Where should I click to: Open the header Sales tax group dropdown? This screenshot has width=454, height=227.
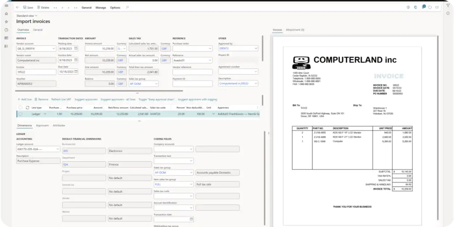tap(156, 83)
